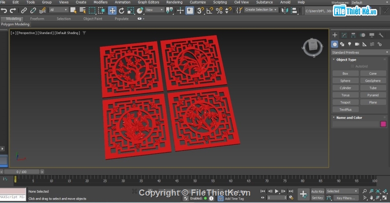390x203 pixels.
Task: Click the Select and Manipulate crosshair icon
Action: point(180,10)
